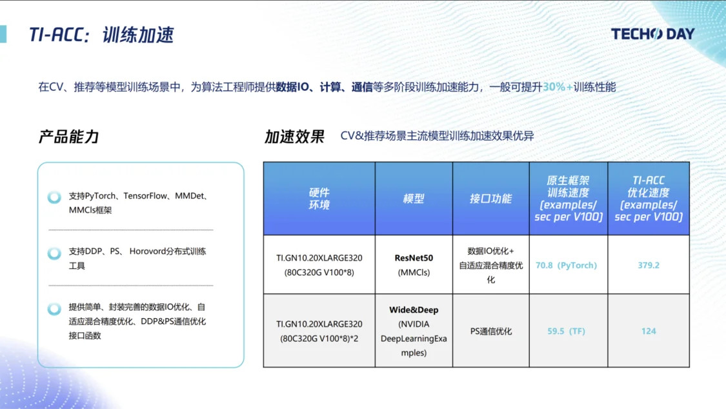Click the TECHO DAY logo

652,34
